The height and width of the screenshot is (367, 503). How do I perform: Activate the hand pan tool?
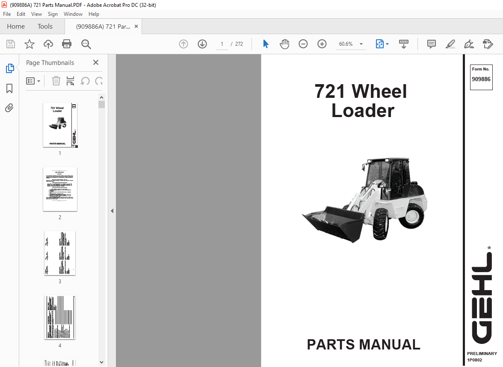pos(284,44)
